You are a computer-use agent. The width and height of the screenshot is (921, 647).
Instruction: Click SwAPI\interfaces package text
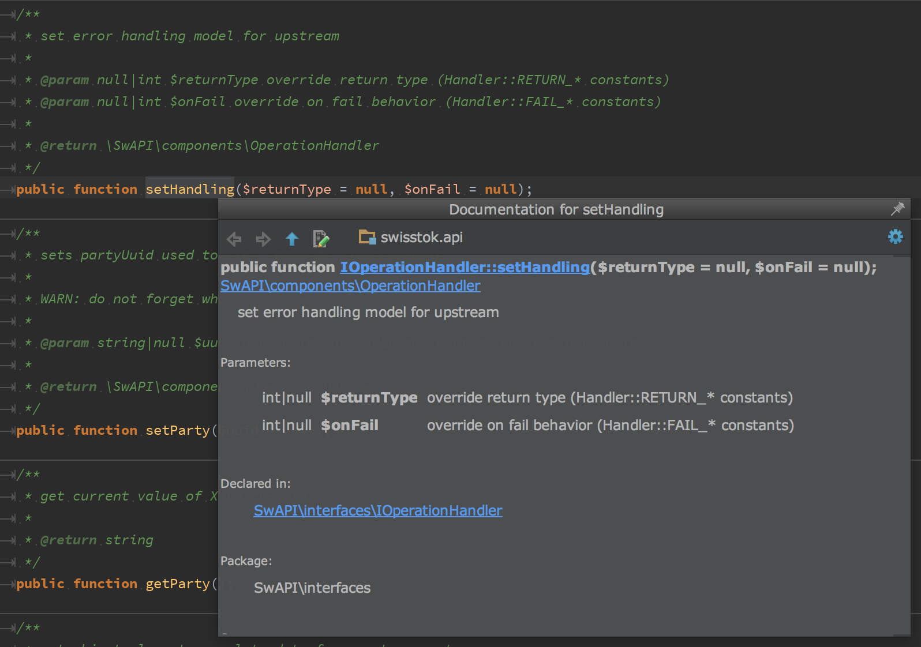click(312, 588)
